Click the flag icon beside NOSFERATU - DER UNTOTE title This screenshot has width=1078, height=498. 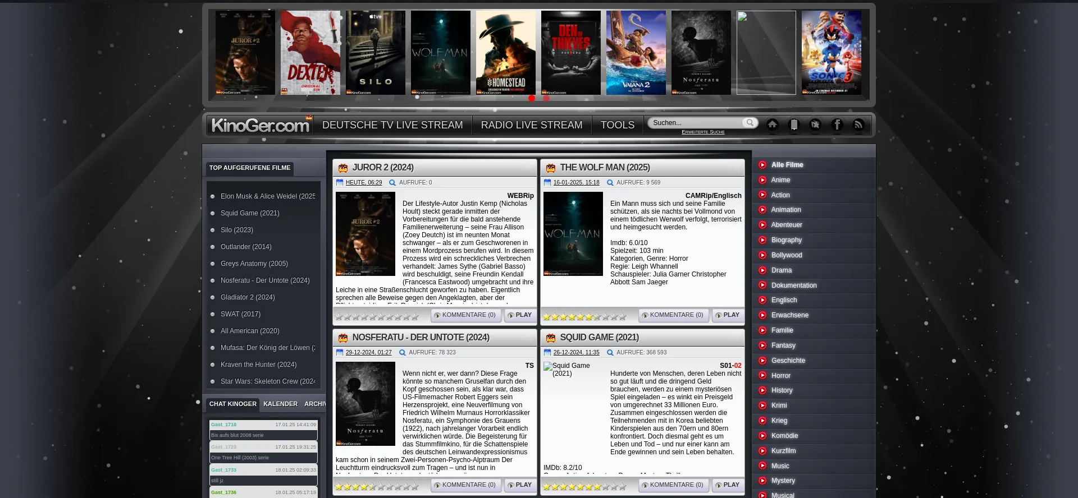(343, 338)
